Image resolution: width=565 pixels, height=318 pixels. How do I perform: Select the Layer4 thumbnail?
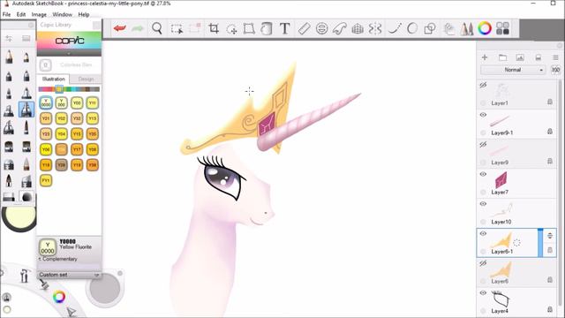(x=501, y=299)
